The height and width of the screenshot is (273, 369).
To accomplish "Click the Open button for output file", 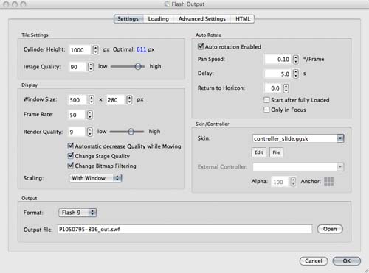I will [330, 229].
